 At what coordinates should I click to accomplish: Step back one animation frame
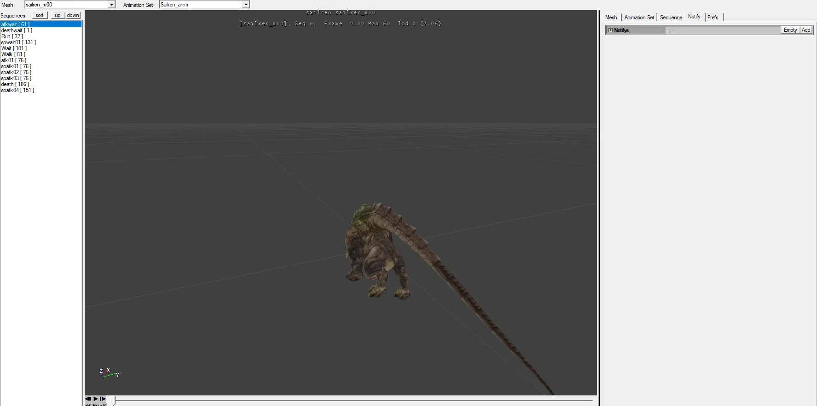(87, 399)
